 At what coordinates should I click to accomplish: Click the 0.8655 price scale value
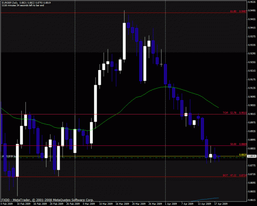[252, 191]
